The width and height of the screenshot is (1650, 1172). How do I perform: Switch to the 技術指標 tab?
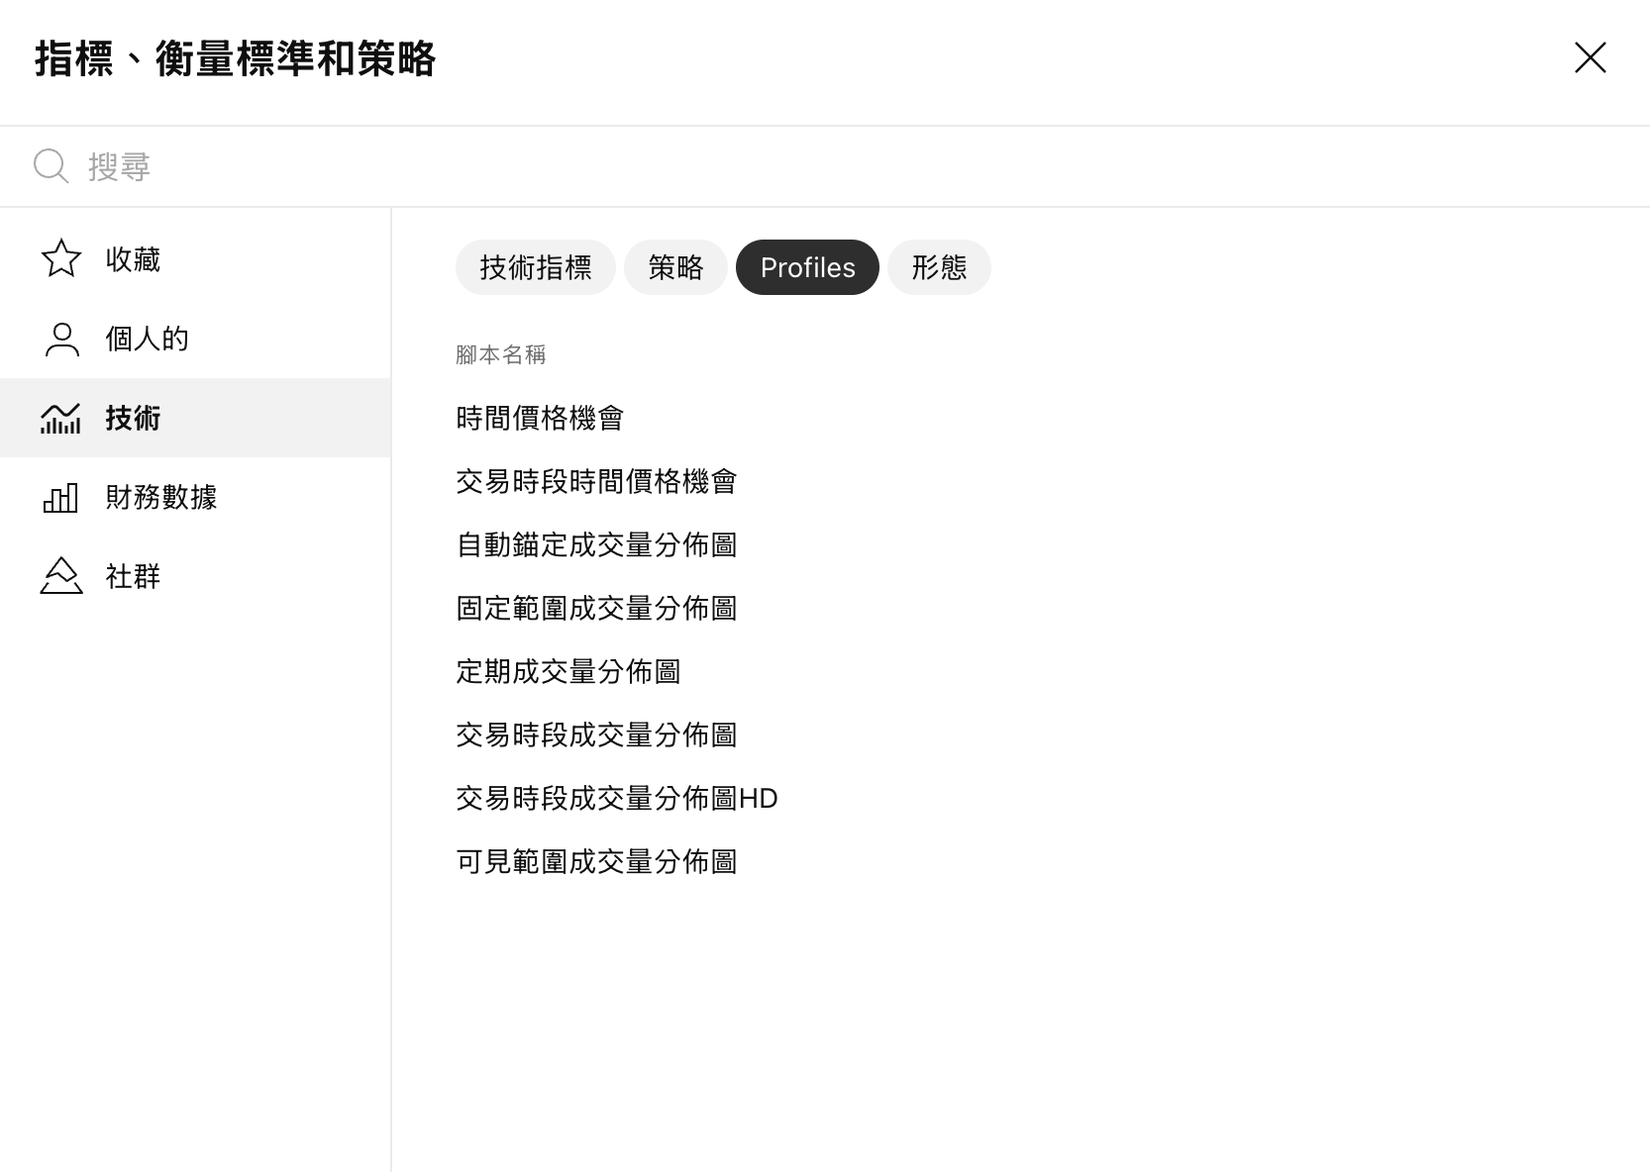coord(535,267)
